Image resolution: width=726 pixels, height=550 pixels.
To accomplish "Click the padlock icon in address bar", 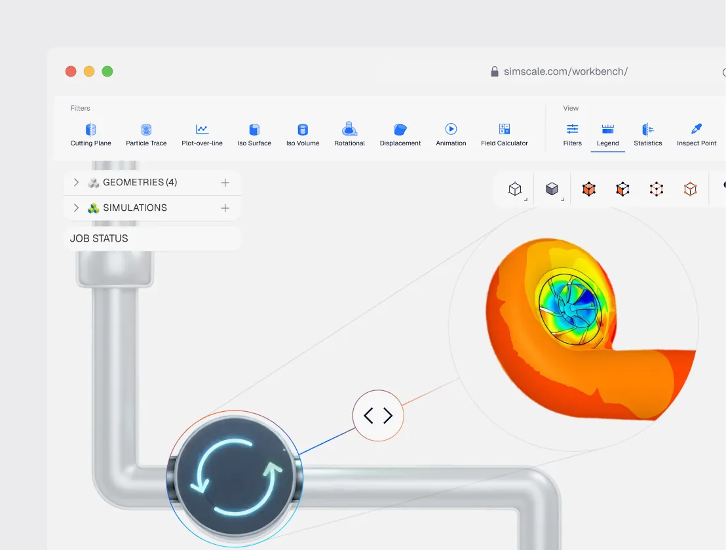I will 495,71.
